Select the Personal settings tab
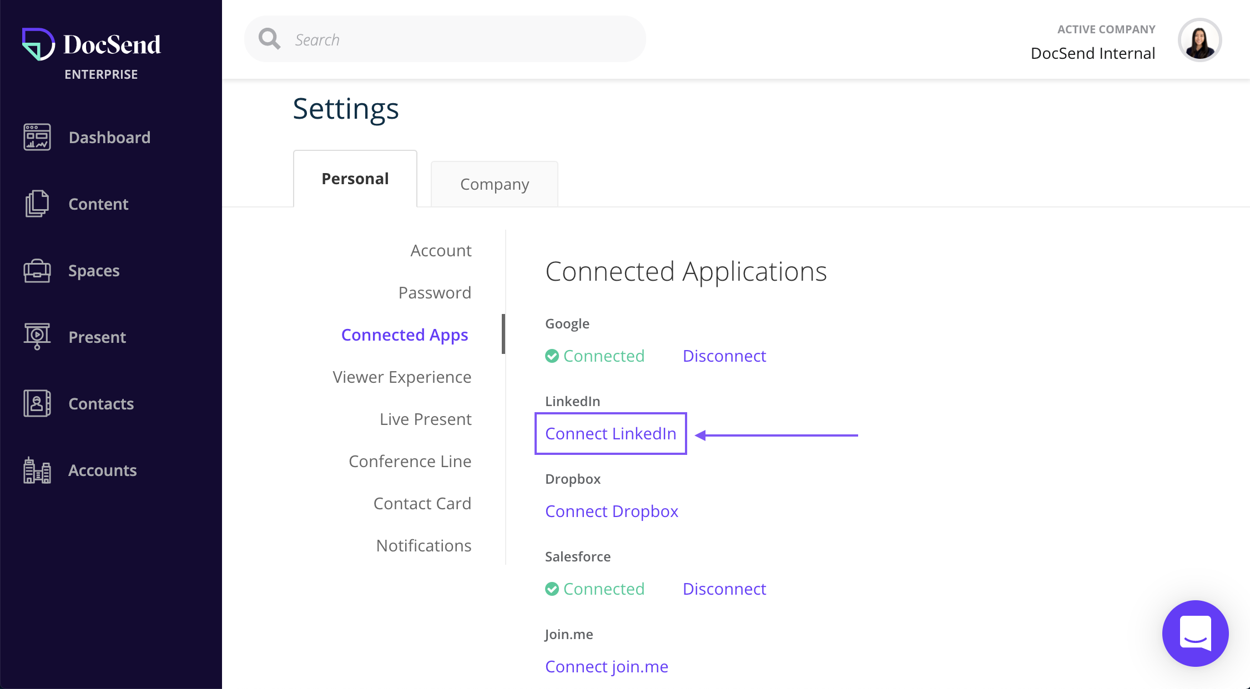The height and width of the screenshot is (689, 1250). coord(355,179)
